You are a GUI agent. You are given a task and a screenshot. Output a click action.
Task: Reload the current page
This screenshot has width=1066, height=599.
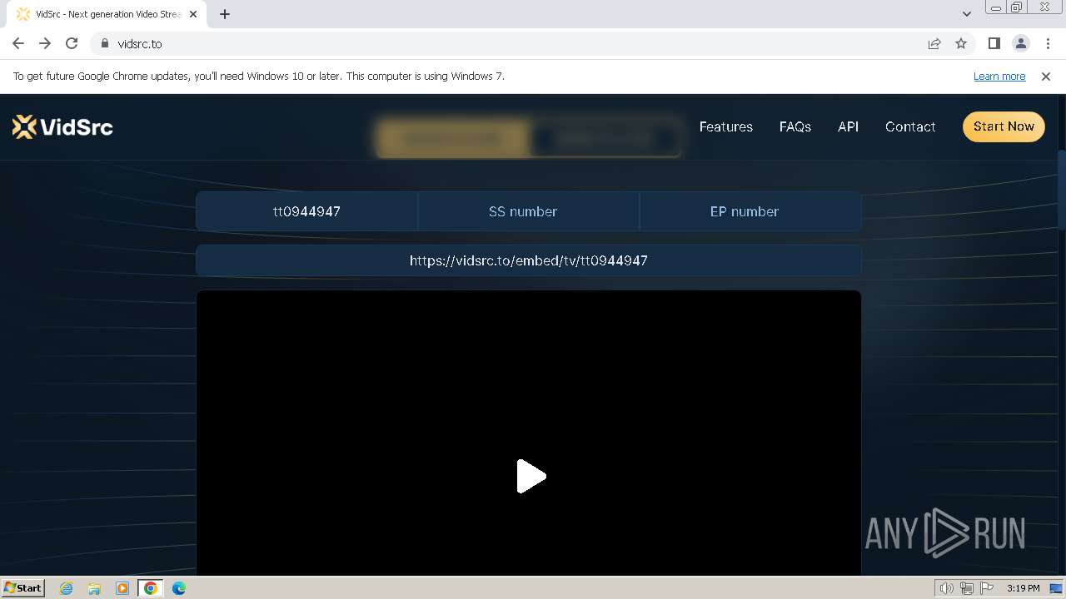click(72, 43)
